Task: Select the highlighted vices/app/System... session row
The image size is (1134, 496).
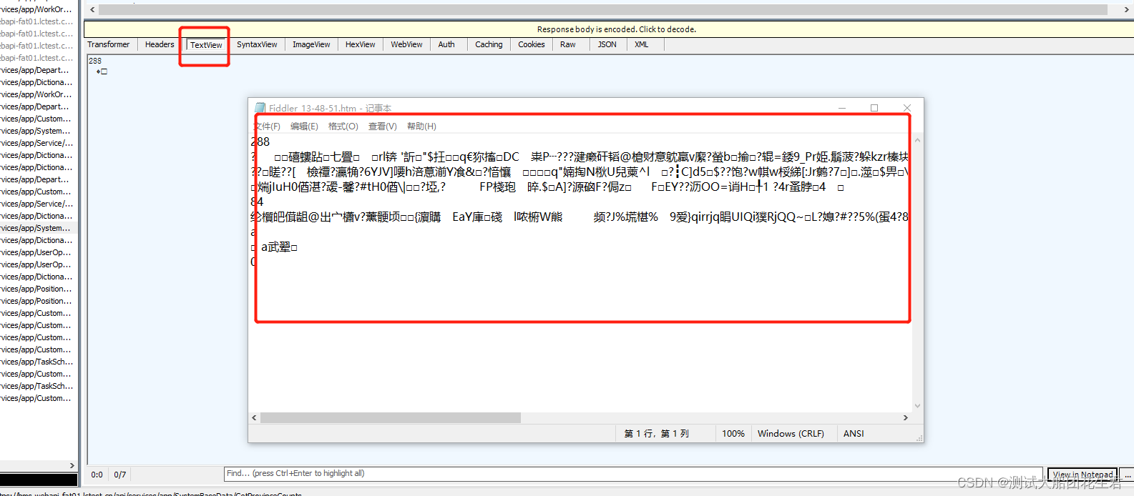Action: [37, 228]
